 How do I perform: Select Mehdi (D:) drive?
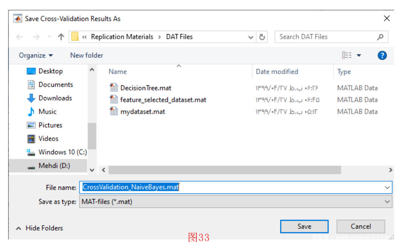(54, 166)
